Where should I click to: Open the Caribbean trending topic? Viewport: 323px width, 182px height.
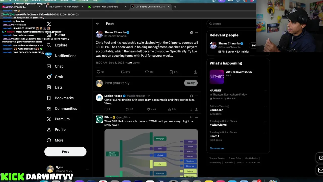coord(216,110)
